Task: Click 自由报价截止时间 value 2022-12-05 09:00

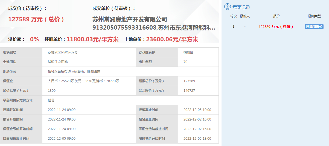Action: coord(62,139)
